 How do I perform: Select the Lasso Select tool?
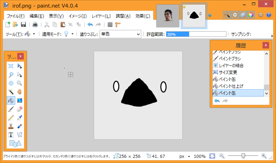(x=11, y=75)
